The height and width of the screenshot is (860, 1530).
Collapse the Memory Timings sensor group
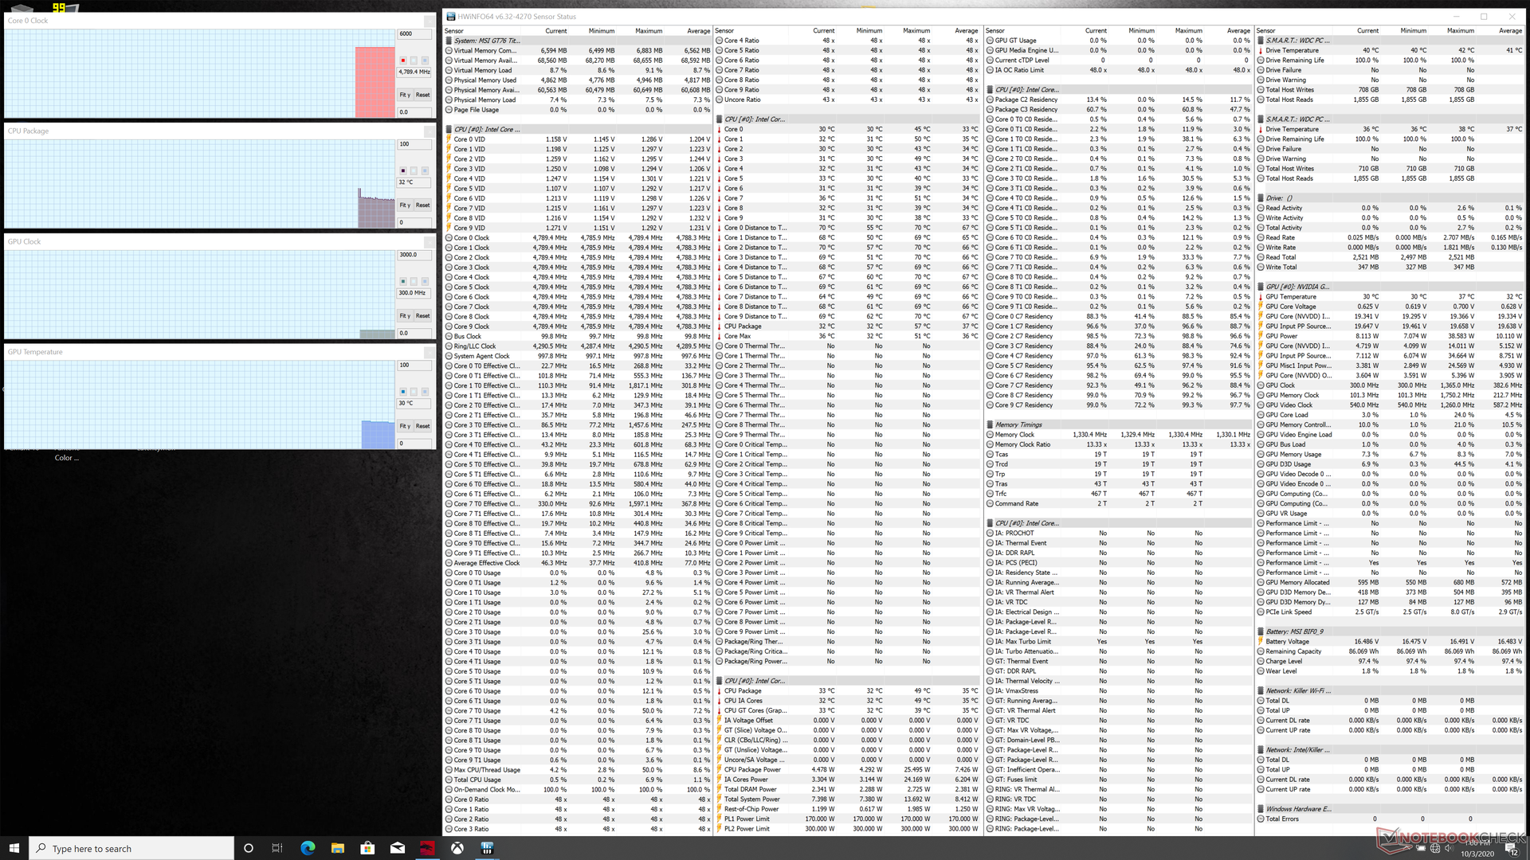pos(991,425)
